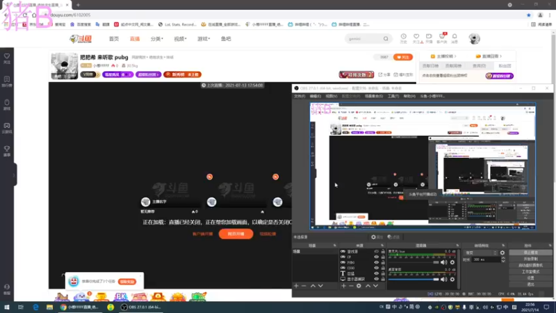Viewport: 556px width, 313px height.
Task: Expand the 分类 dropdown in Douyu navigation
Action: (x=156, y=39)
